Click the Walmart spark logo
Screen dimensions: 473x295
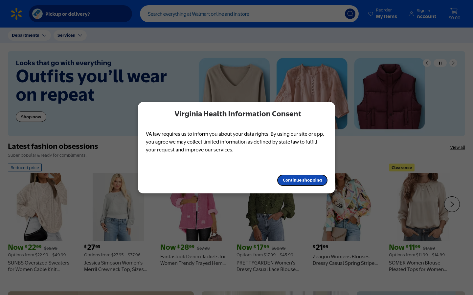point(16,14)
